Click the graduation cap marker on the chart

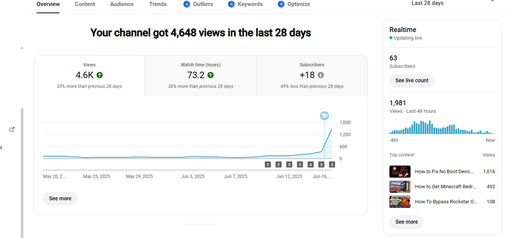(325, 116)
